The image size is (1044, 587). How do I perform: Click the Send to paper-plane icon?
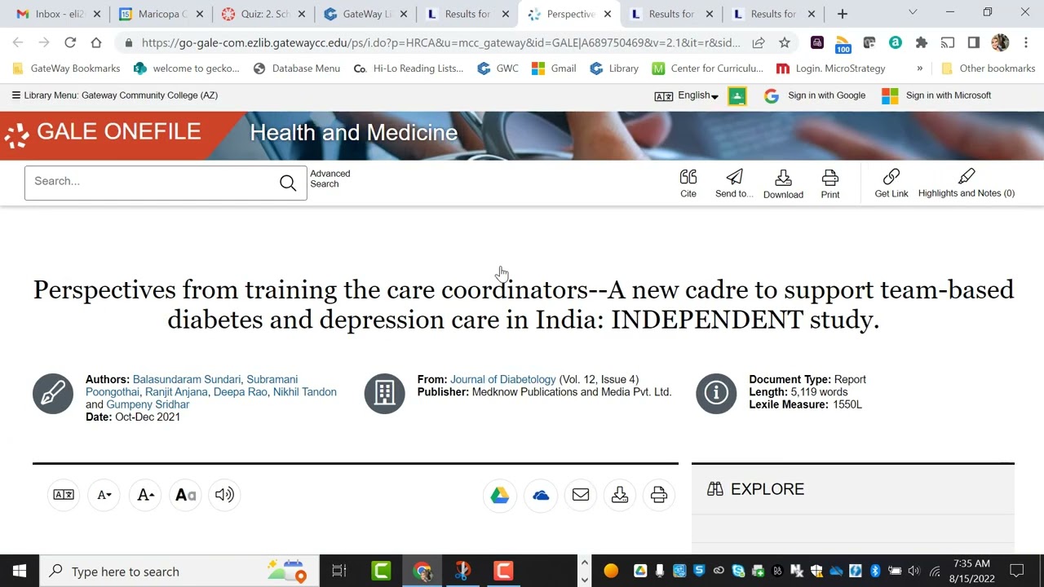734,177
